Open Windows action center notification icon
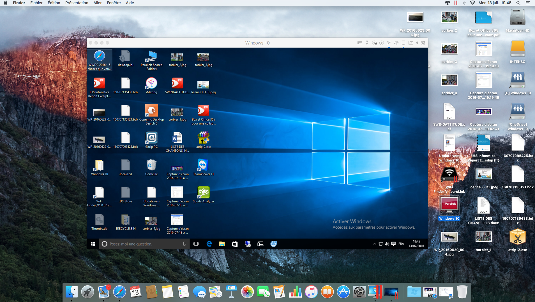 point(393,244)
